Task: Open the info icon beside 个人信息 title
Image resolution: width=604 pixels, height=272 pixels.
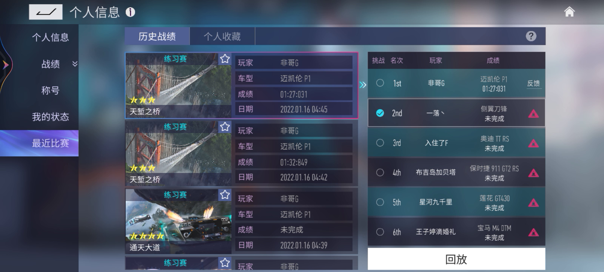Action: tap(130, 12)
